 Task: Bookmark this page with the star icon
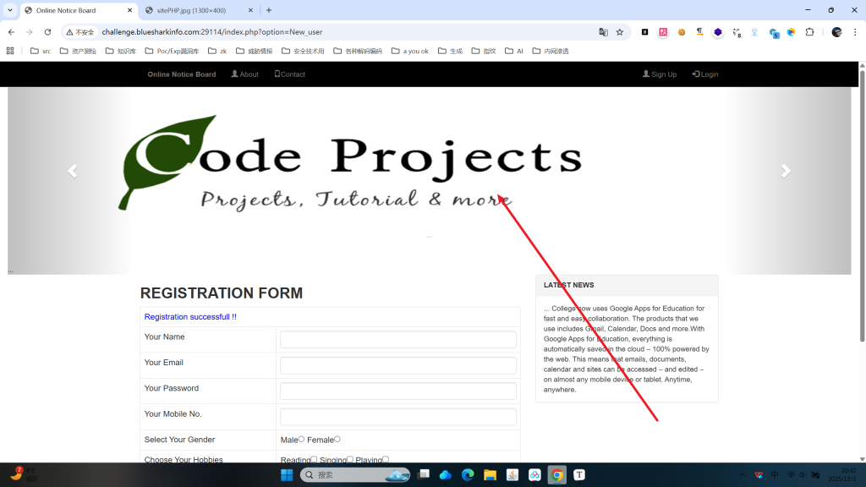click(x=620, y=32)
